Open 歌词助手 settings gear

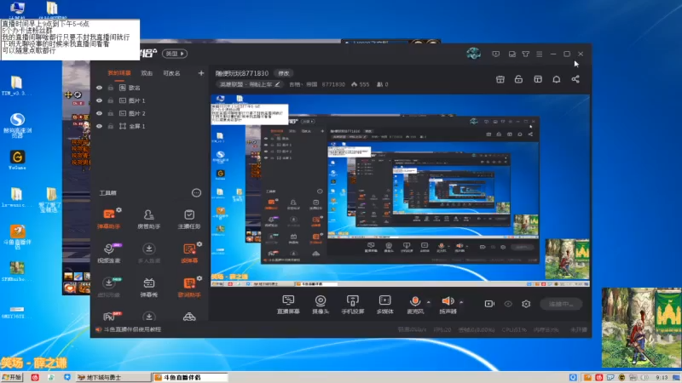pyautogui.click(x=199, y=278)
